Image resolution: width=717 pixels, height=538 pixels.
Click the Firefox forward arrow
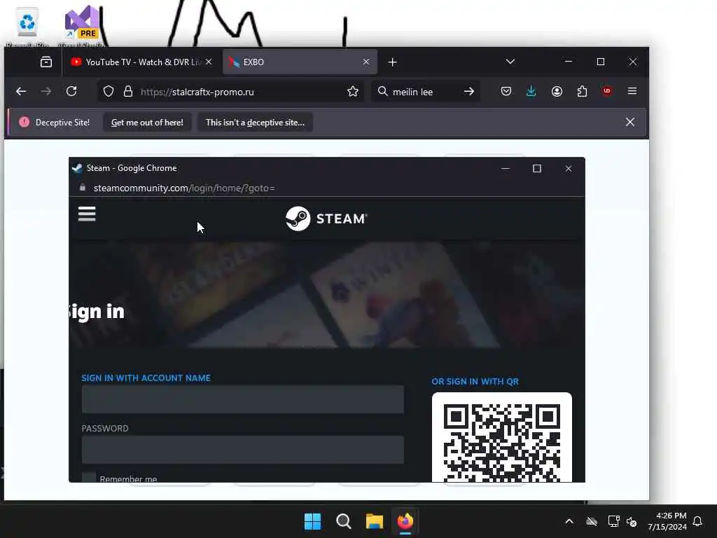[46, 92]
